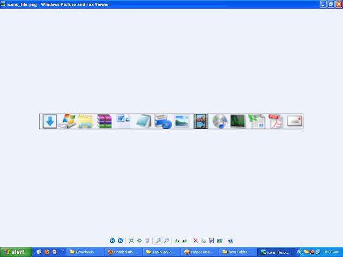
Task: Launch Firefox from the quick launch bar
Action: coord(47,252)
